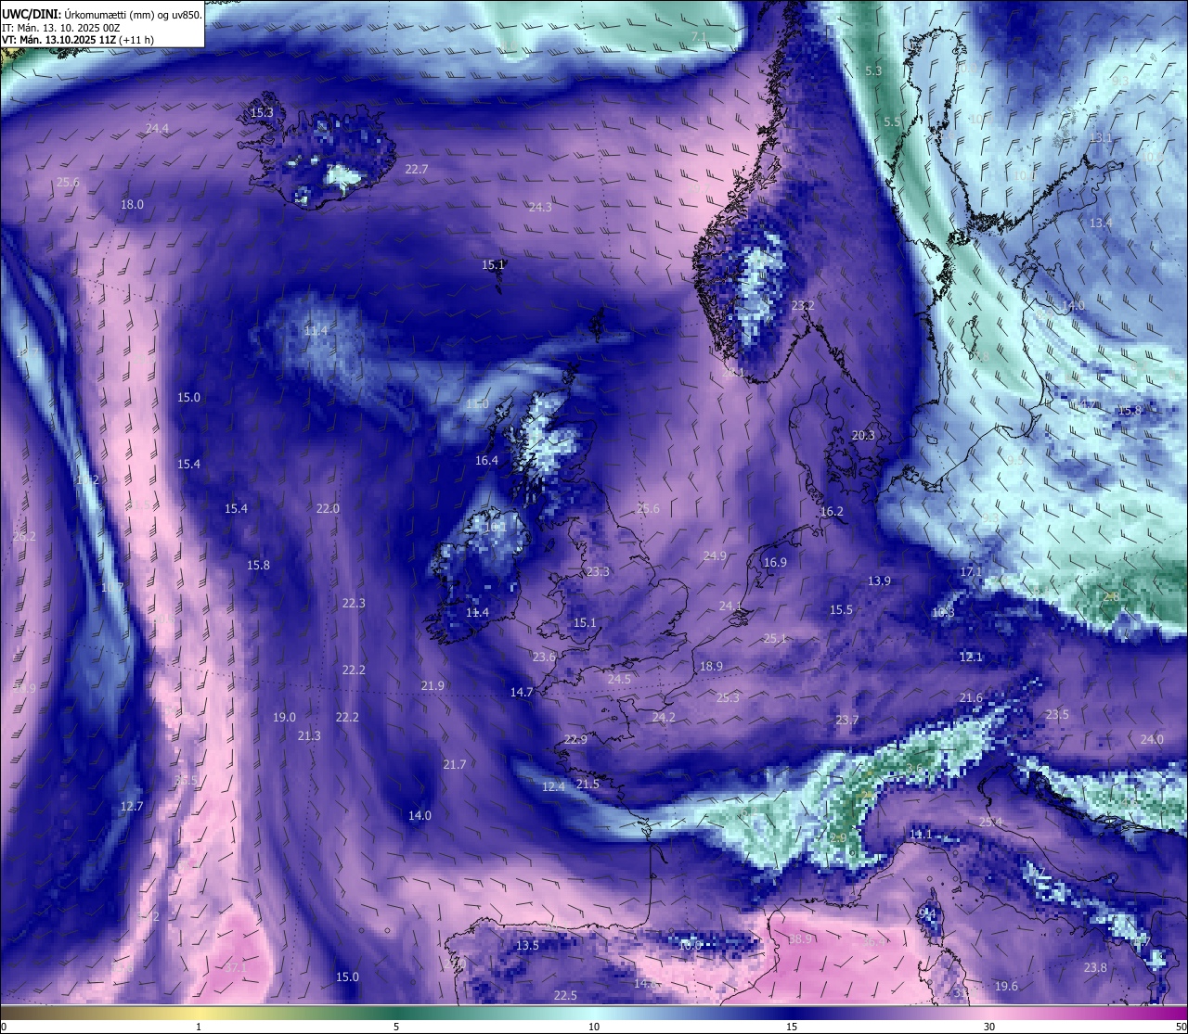The height and width of the screenshot is (1034, 1188).
Task: Select the 23.8 map value
Action: coord(1095,967)
